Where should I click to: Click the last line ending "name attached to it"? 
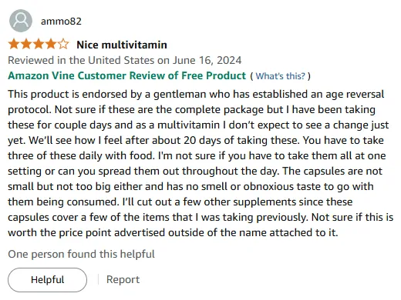pyautogui.click(x=173, y=232)
